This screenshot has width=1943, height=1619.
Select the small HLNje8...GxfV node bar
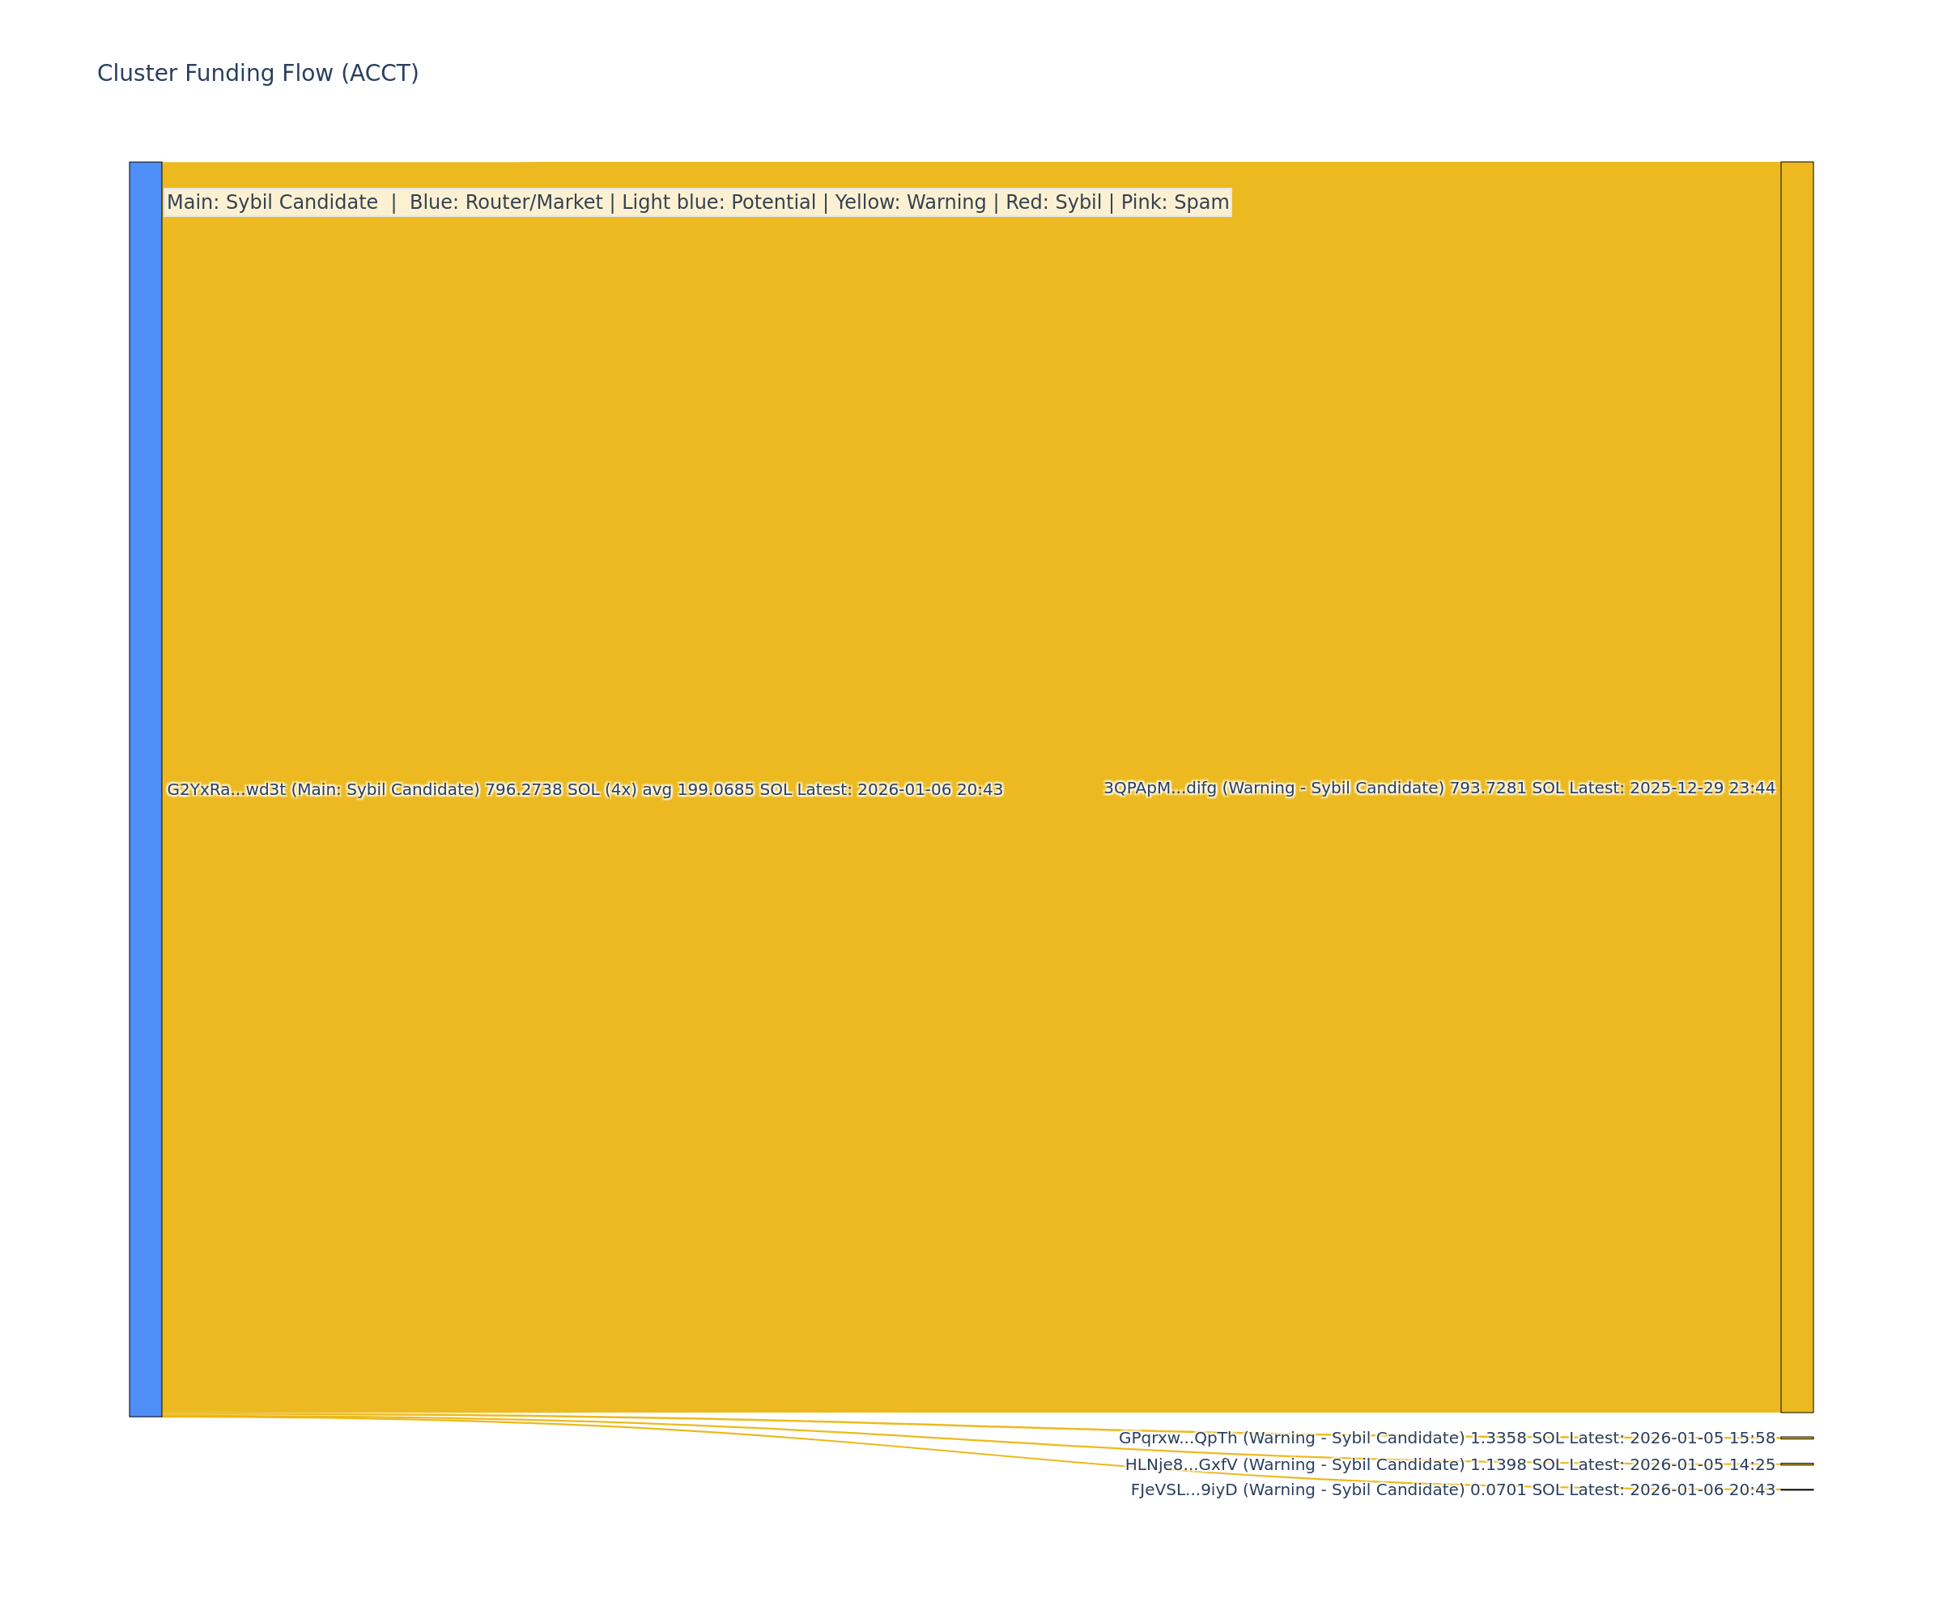coord(1796,1464)
